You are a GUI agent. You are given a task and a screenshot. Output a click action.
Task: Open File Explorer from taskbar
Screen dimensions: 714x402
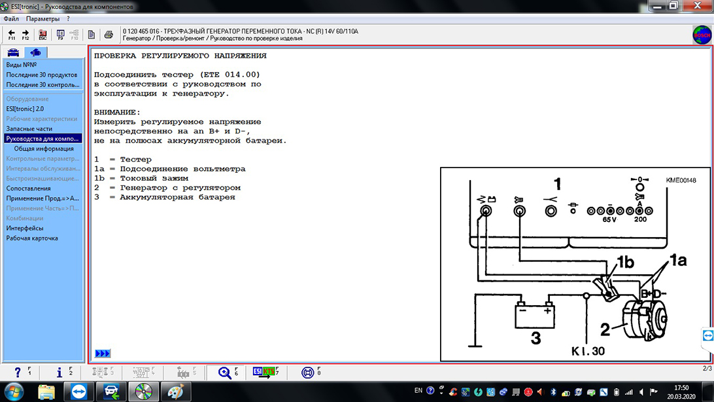point(46,392)
